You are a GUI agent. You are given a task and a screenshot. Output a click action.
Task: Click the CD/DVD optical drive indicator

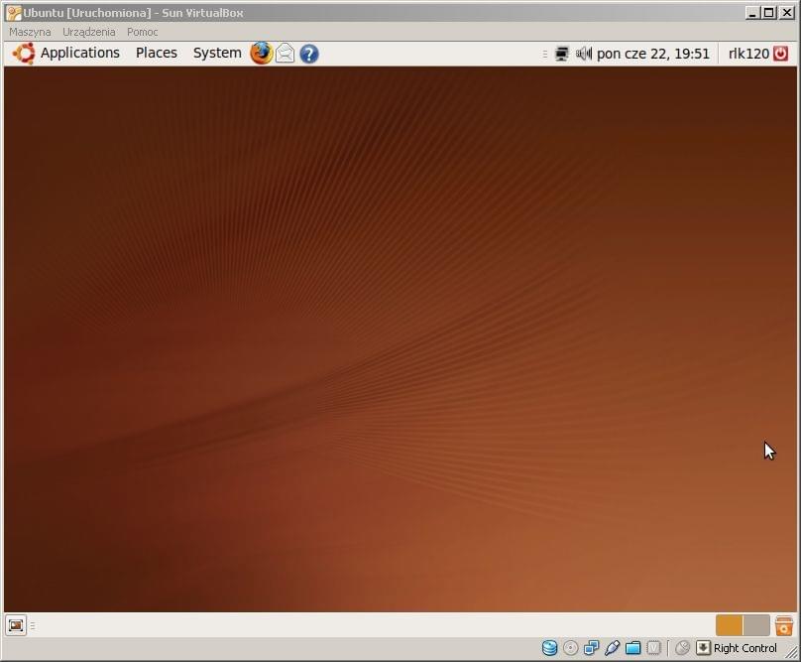pyautogui.click(x=571, y=648)
